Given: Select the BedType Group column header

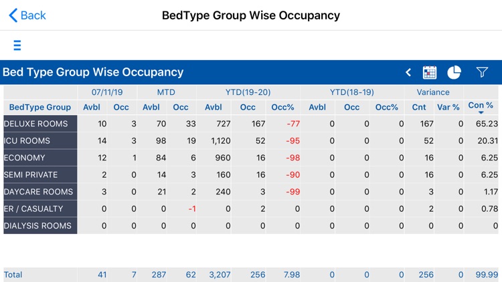Looking at the screenshot, I should point(40,107).
